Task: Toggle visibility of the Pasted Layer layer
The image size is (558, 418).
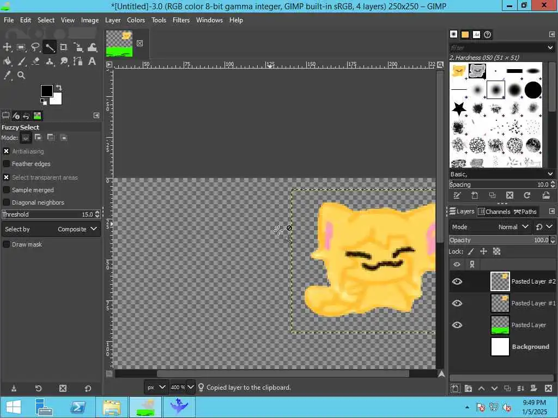Action: point(457,325)
